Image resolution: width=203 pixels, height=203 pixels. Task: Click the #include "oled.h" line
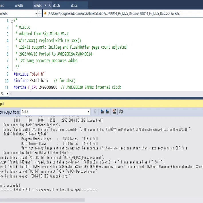pyautogui.click(x=29, y=74)
